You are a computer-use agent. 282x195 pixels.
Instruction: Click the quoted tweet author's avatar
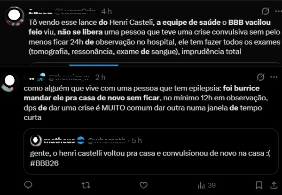(x=34, y=140)
